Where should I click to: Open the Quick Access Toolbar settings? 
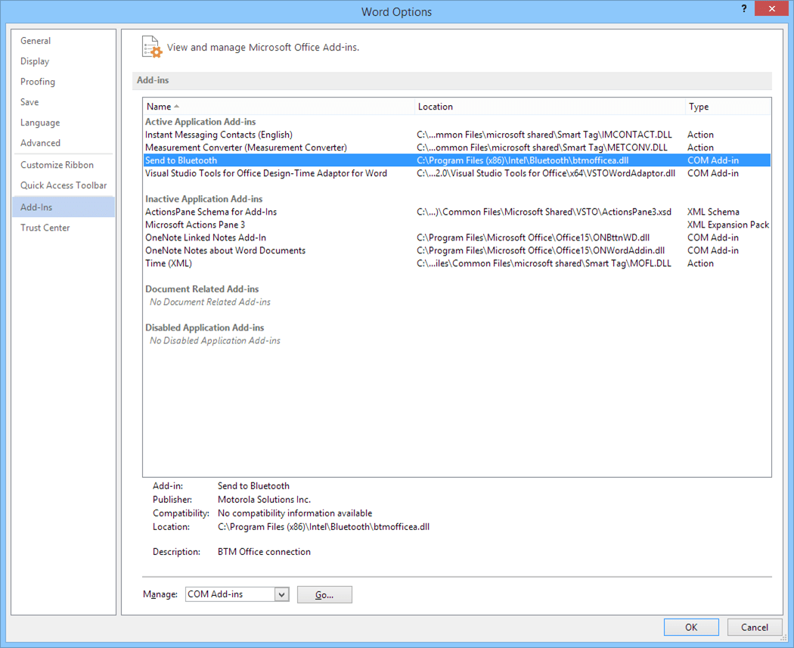[64, 185]
